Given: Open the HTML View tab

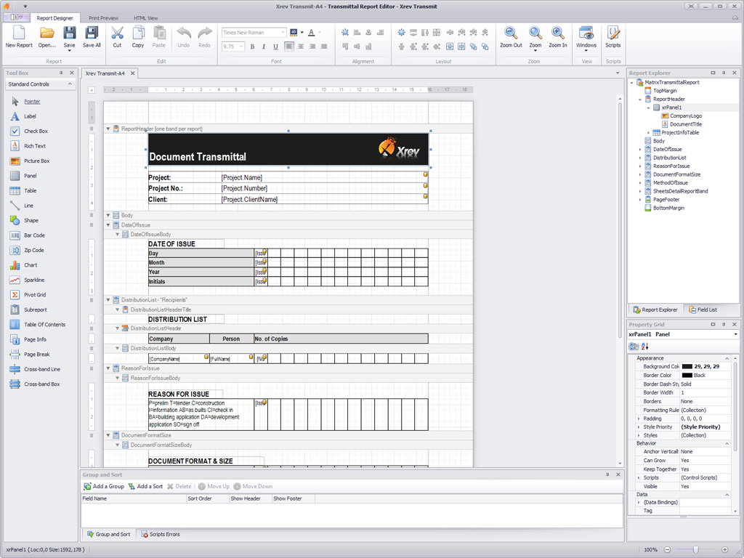Looking at the screenshot, I should point(145,18).
